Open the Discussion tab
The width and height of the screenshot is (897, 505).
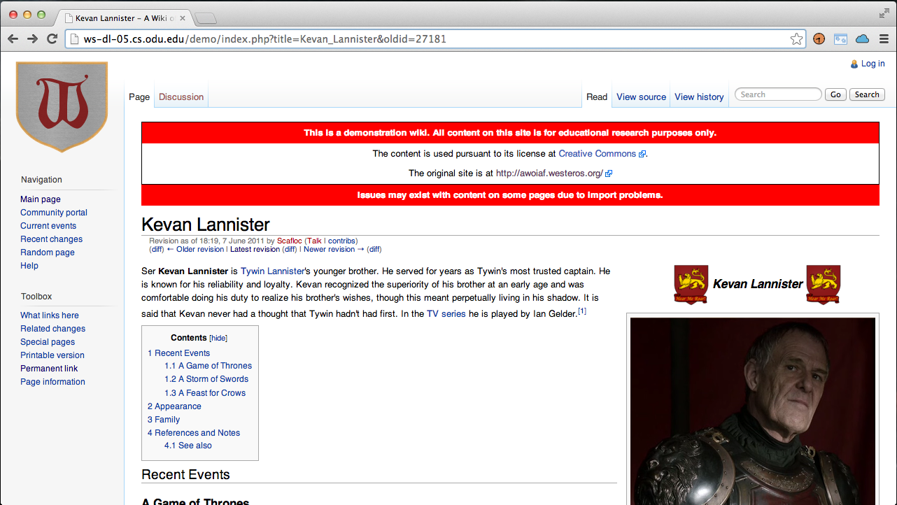click(181, 97)
